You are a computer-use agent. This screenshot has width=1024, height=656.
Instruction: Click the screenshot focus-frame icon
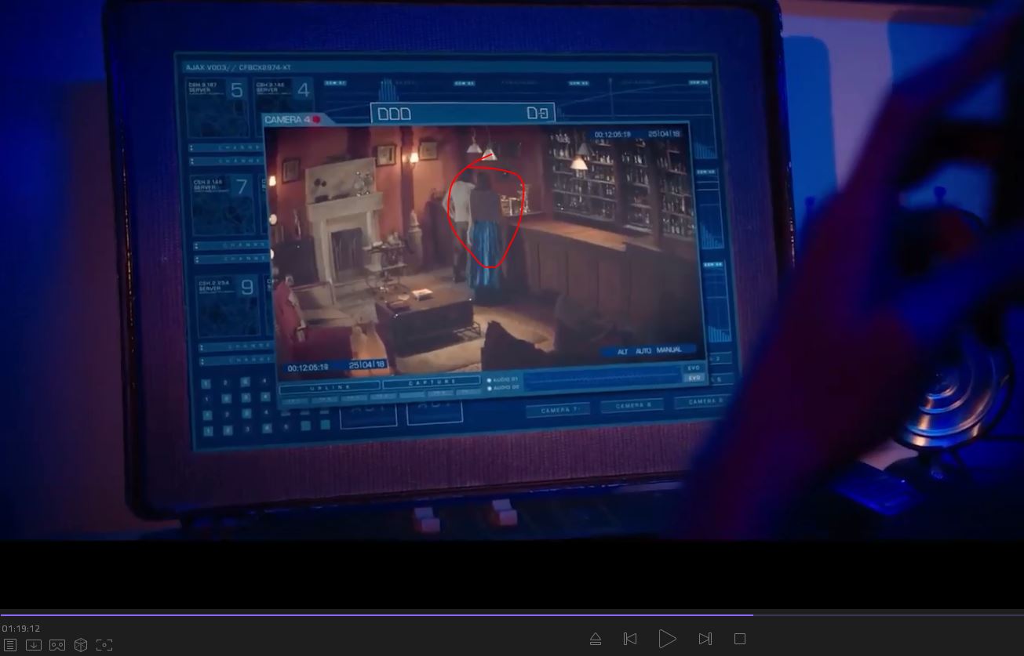104,644
